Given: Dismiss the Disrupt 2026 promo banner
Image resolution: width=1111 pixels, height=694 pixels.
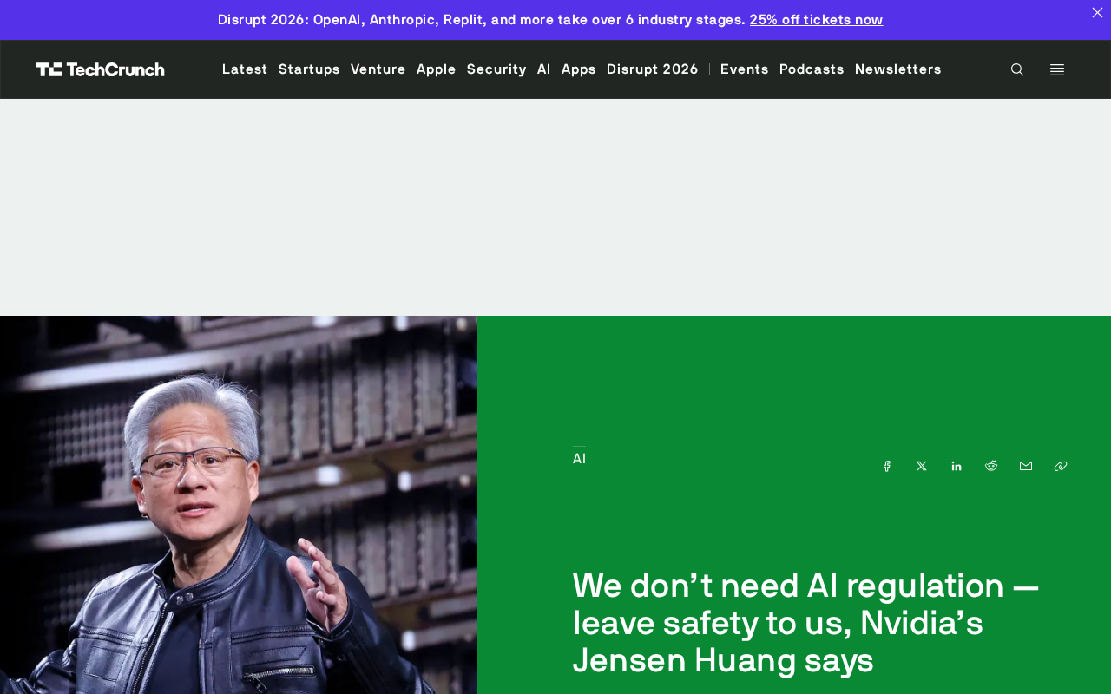Looking at the screenshot, I should [1097, 12].
